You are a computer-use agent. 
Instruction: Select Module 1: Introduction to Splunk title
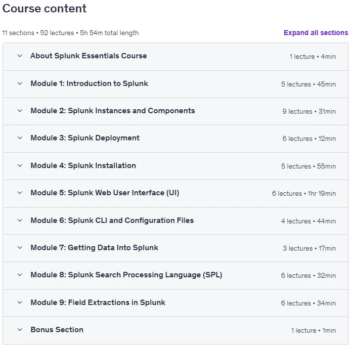tap(89, 84)
